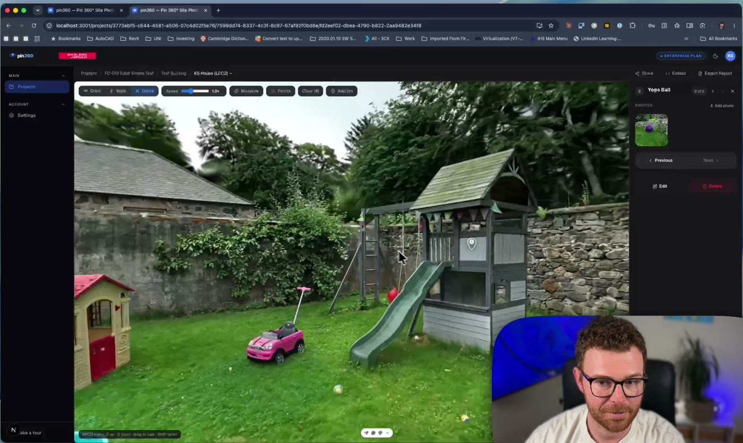Go to previous pin with left chevron
Image resolution: width=743 pixels, height=443 pixels.
pyautogui.click(x=713, y=91)
